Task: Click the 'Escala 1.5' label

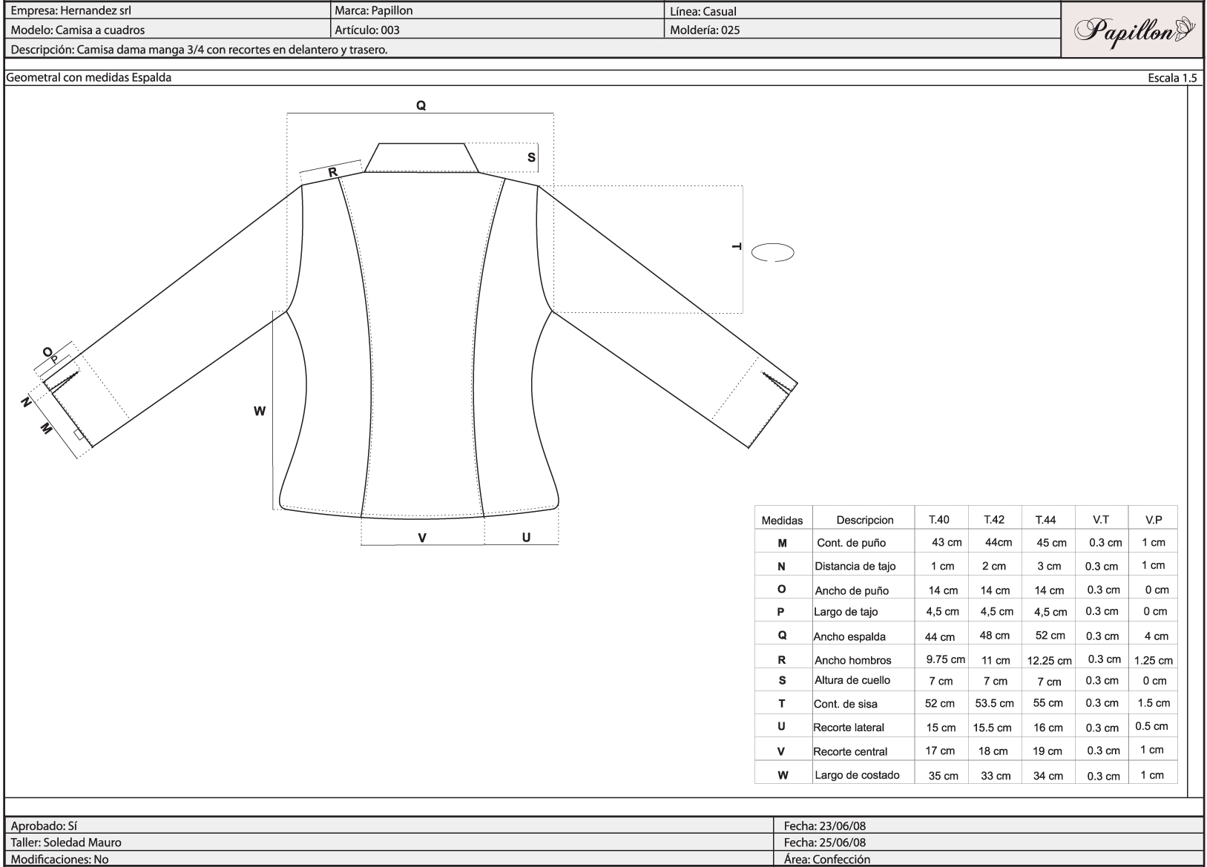Action: [1172, 78]
